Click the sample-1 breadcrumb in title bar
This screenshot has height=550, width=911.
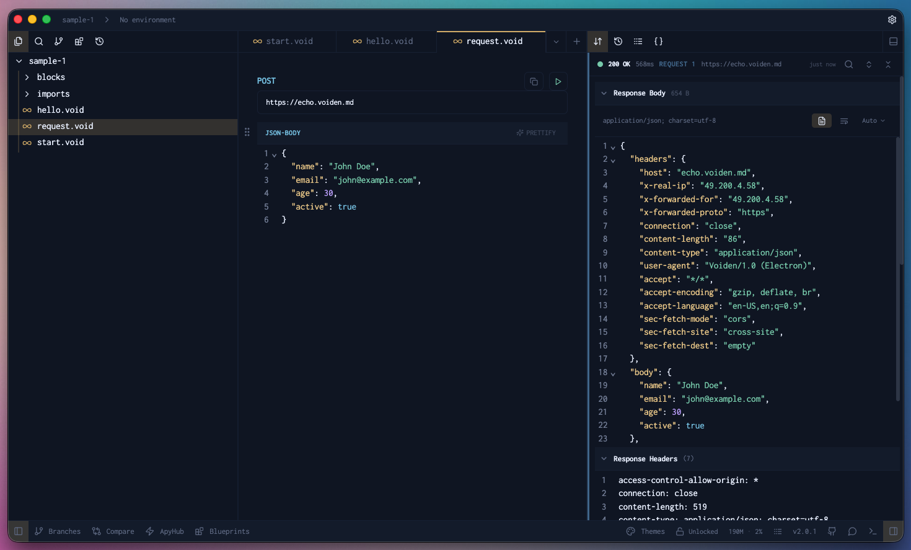click(78, 20)
